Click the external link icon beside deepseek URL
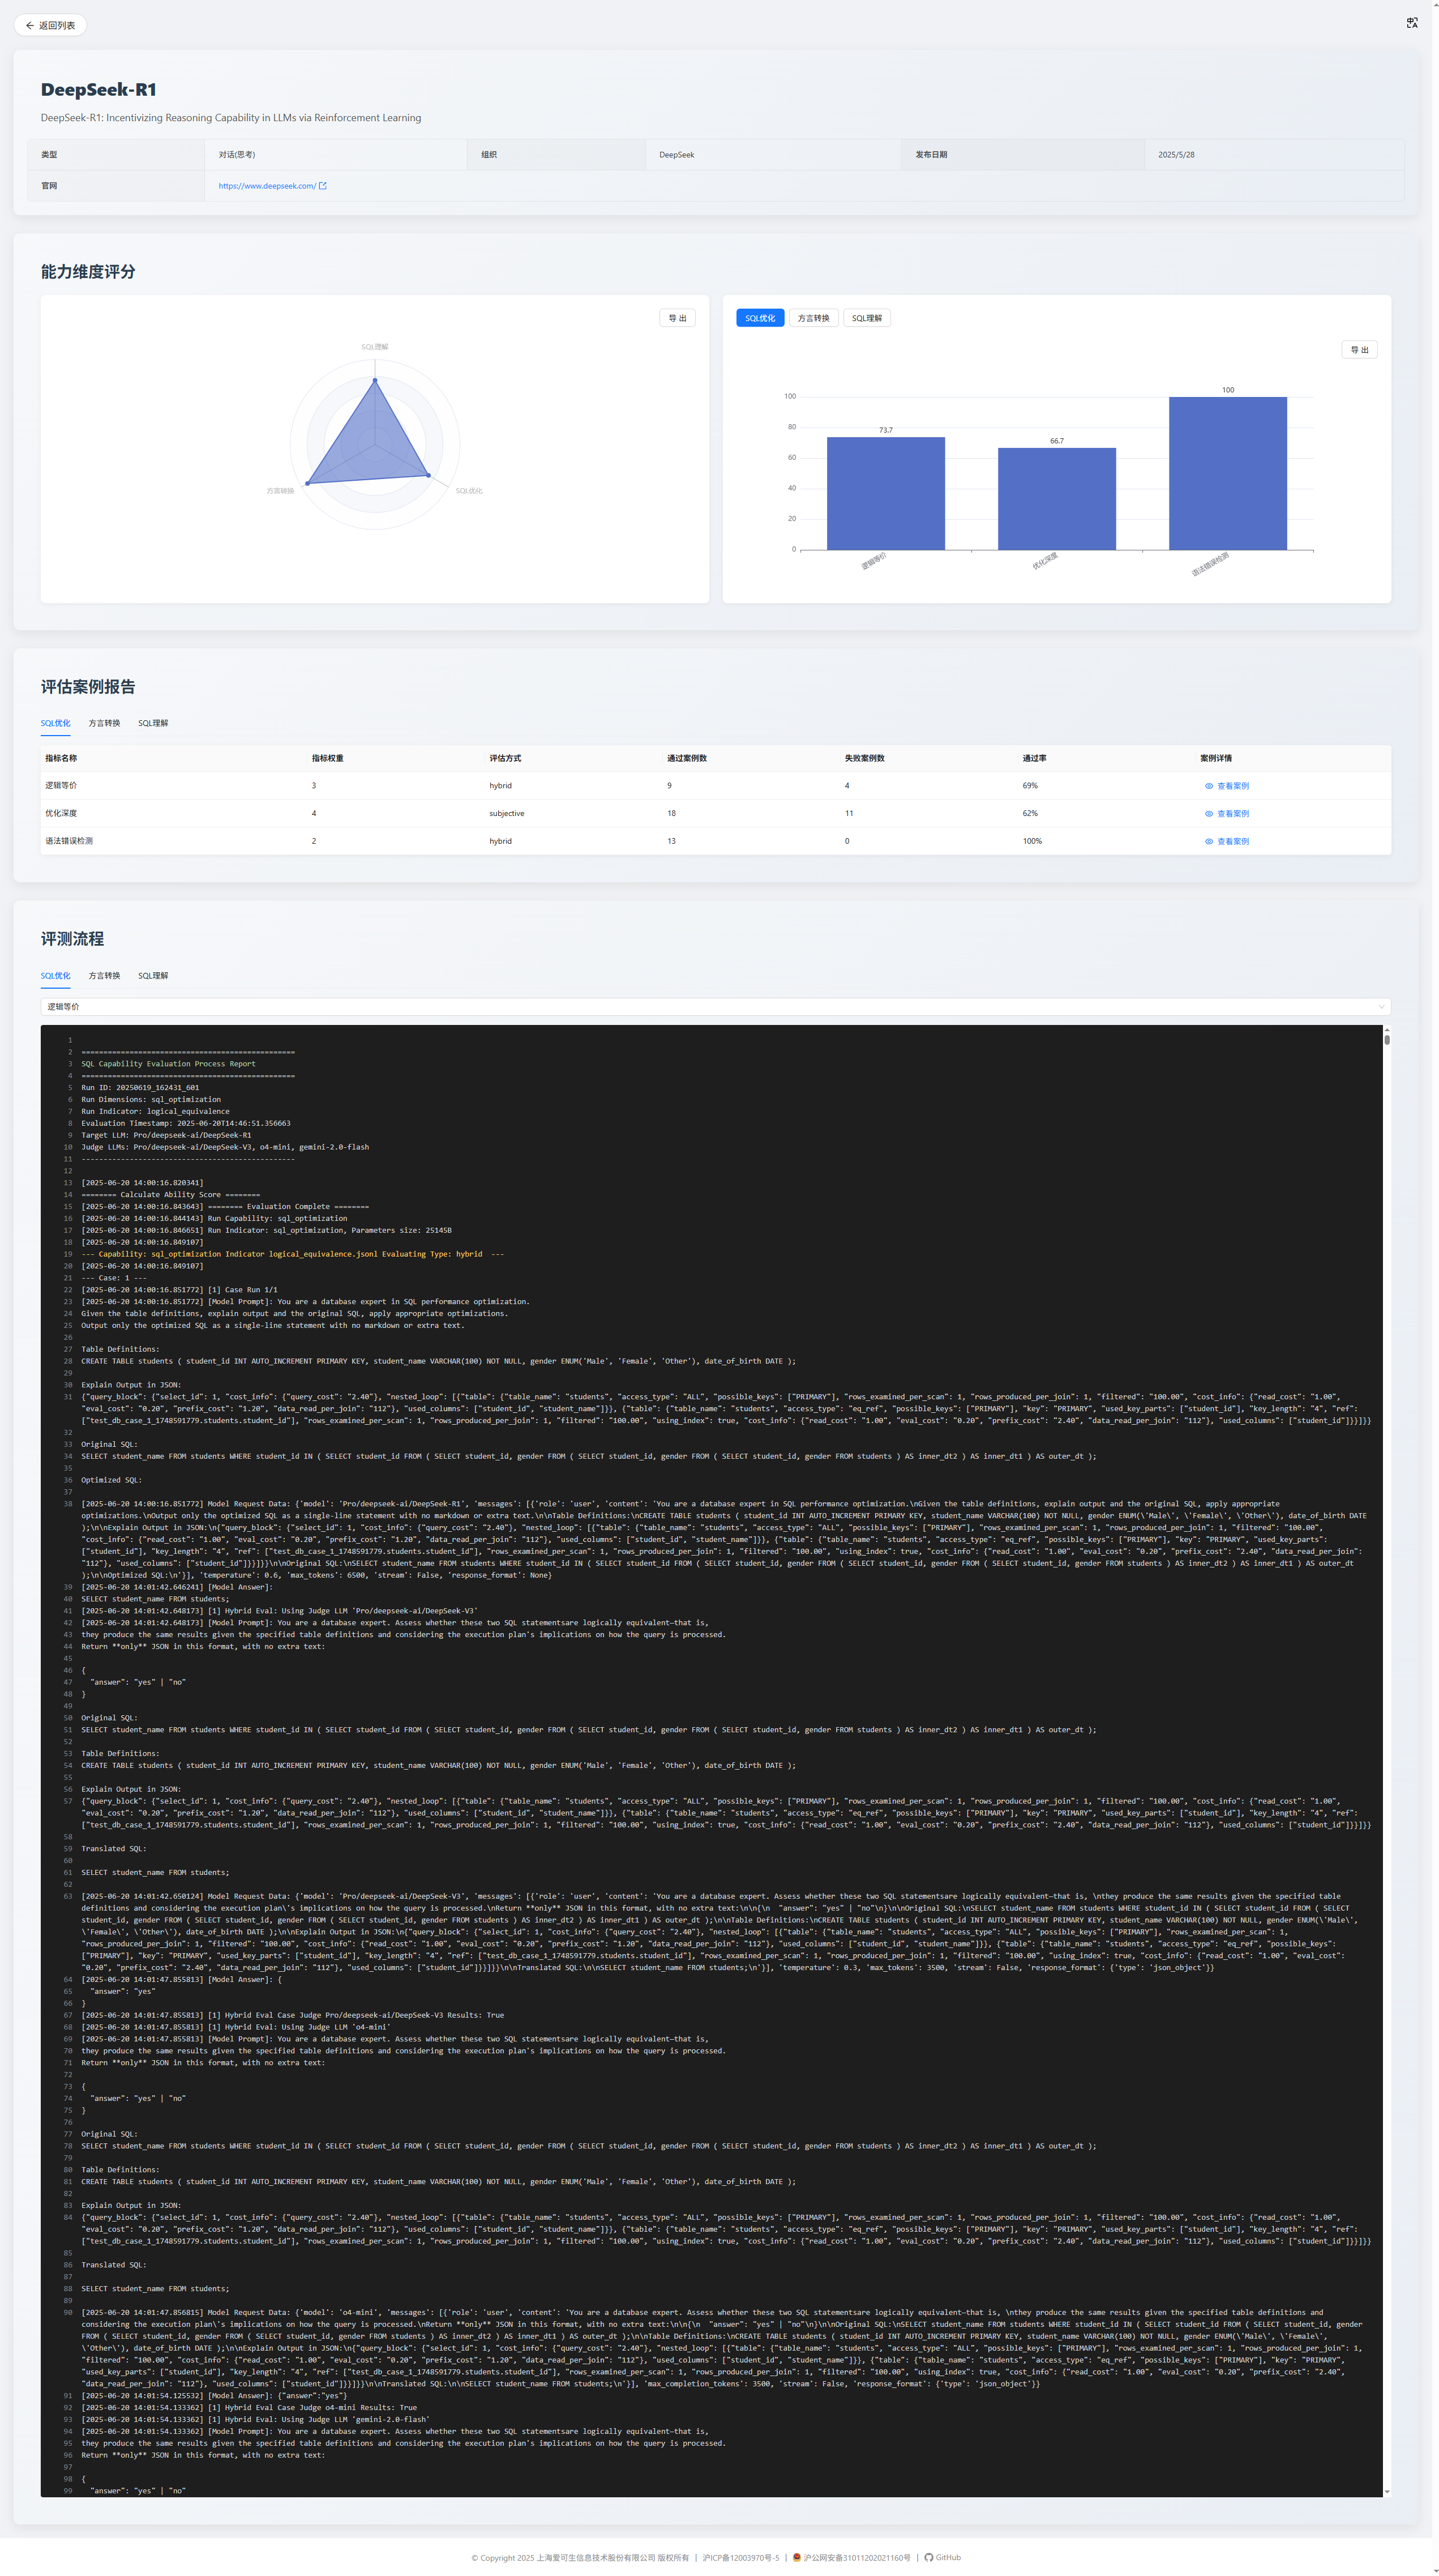Viewport: 1439px width, 2576px height. [322, 186]
